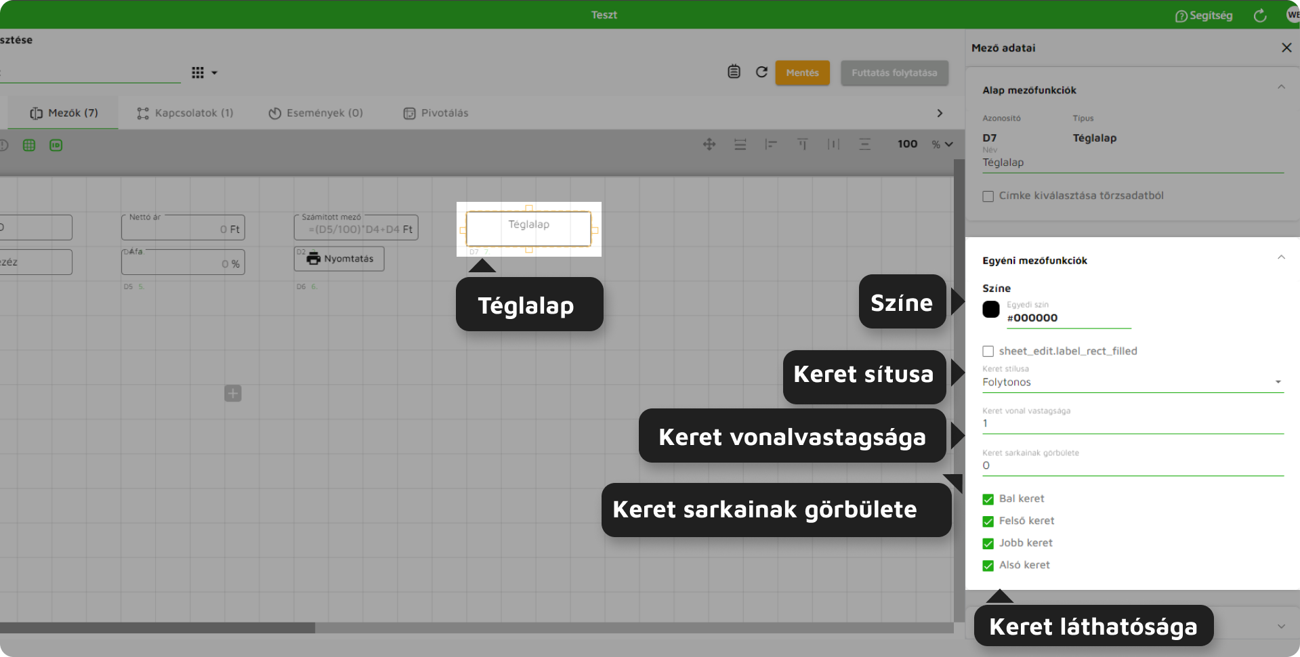
Task: Open the WE user avatar menu
Action: click(1293, 15)
